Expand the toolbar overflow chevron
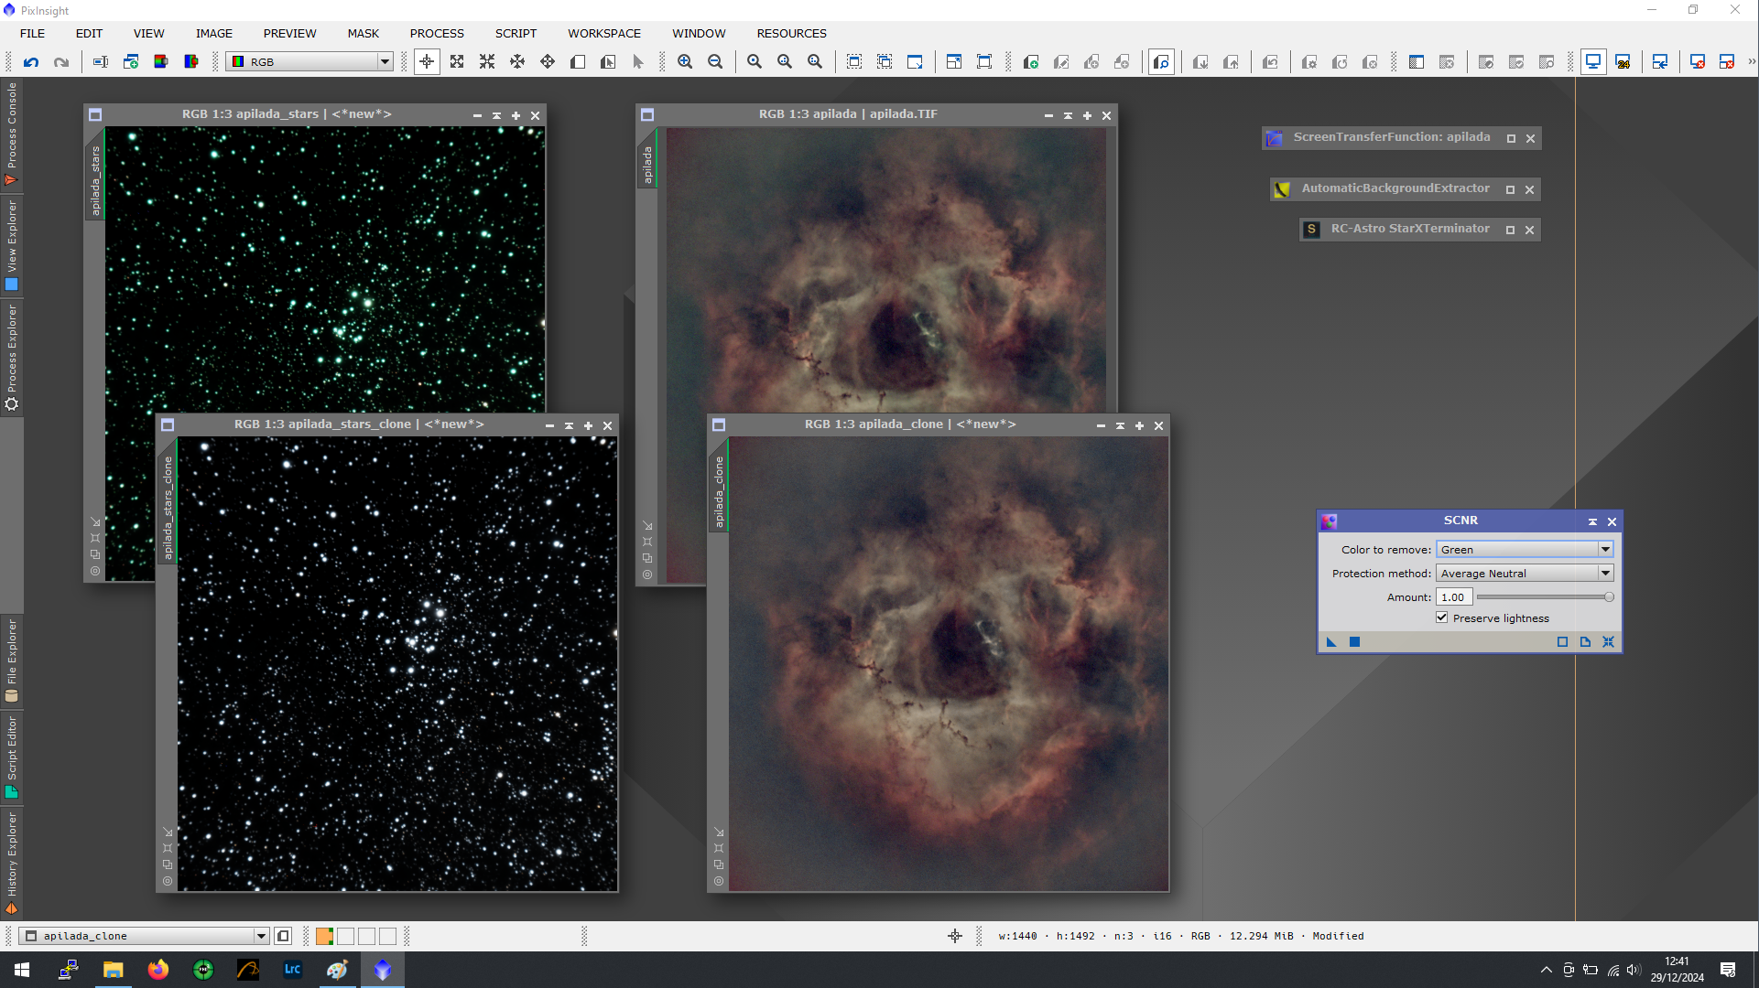 (x=1751, y=61)
